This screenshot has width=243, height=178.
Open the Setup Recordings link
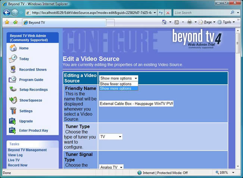(x=34, y=90)
